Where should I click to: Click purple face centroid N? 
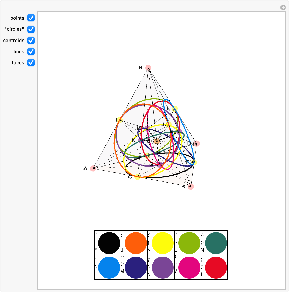point(179,132)
